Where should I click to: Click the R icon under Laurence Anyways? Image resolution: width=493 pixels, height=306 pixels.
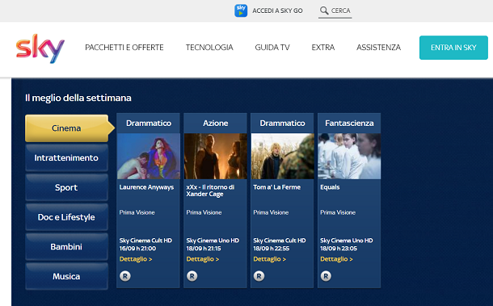pyautogui.click(x=124, y=276)
